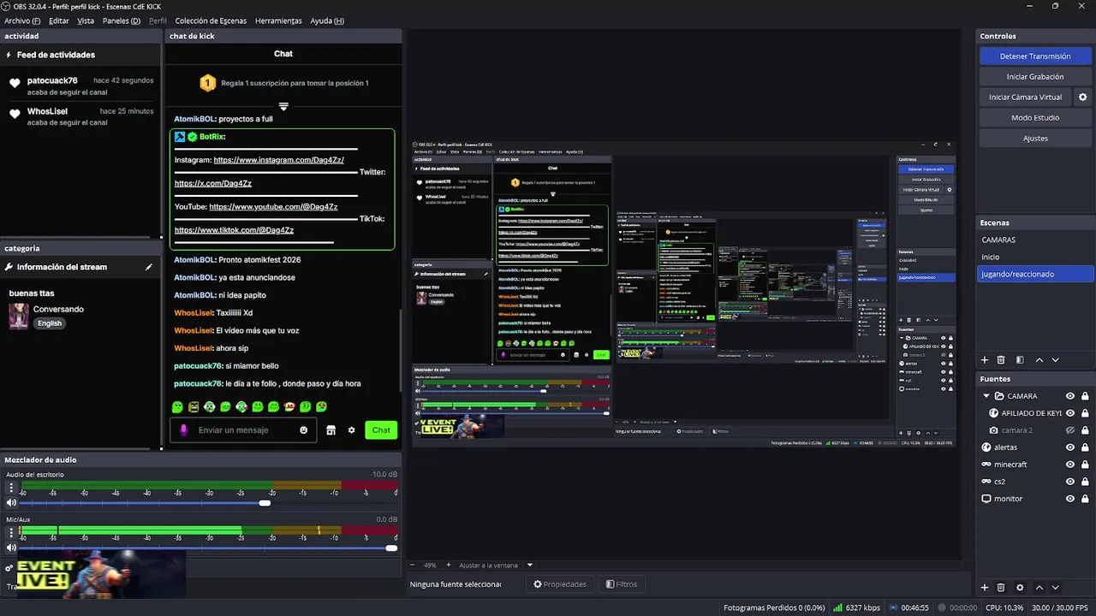Hide the CAMARA group source
This screenshot has height=616, width=1096.
point(1069,396)
